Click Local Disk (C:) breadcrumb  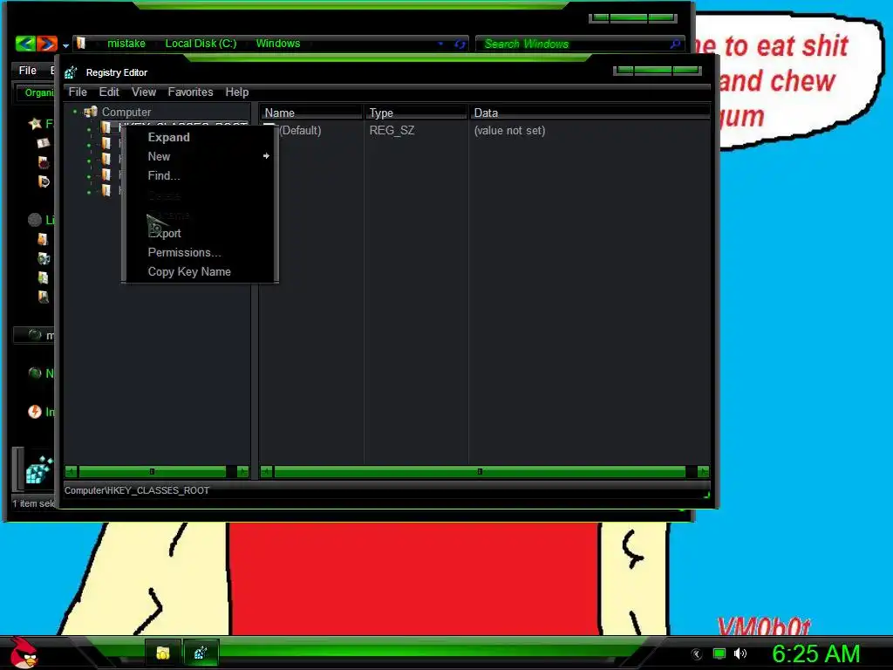(x=201, y=44)
